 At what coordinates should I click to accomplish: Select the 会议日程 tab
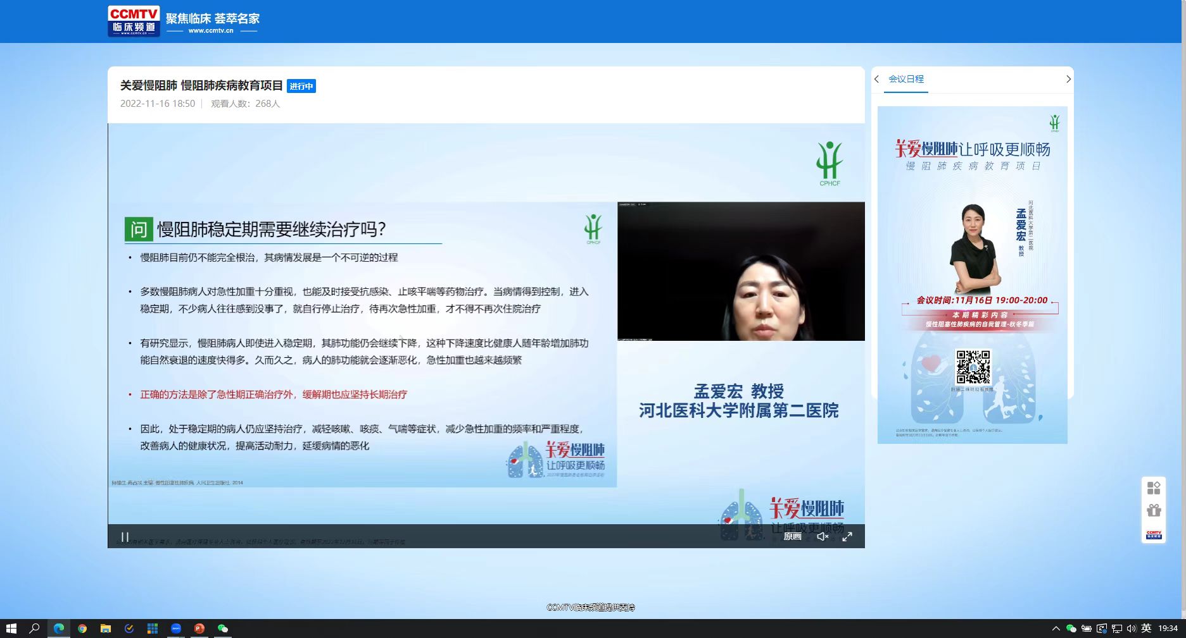point(905,79)
